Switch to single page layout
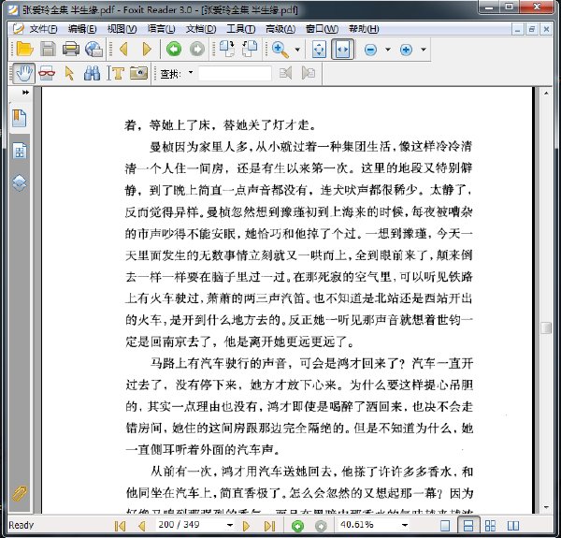The height and width of the screenshot is (538, 561). [x=445, y=526]
